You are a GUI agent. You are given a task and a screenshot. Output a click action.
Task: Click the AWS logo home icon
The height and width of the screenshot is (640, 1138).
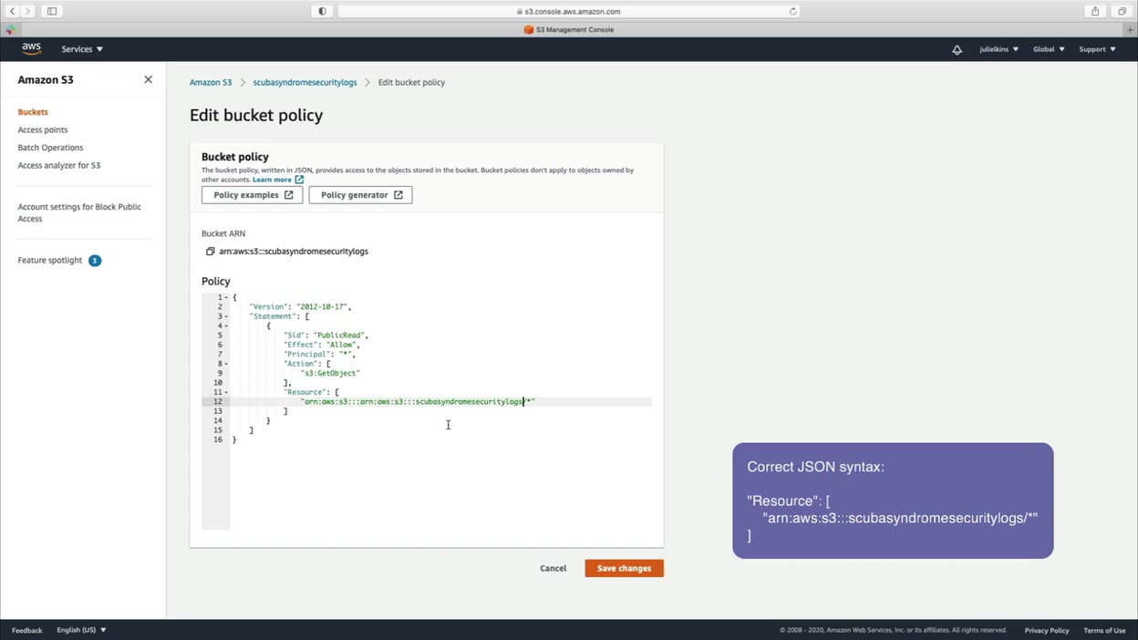click(32, 49)
